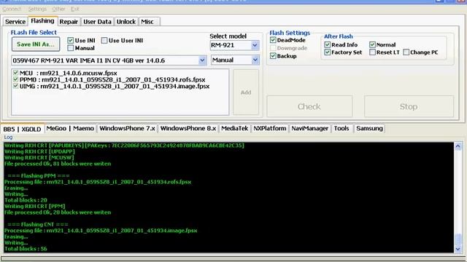
Task: Click 'Total blocks : 20' log line
Action: click(x=26, y=200)
